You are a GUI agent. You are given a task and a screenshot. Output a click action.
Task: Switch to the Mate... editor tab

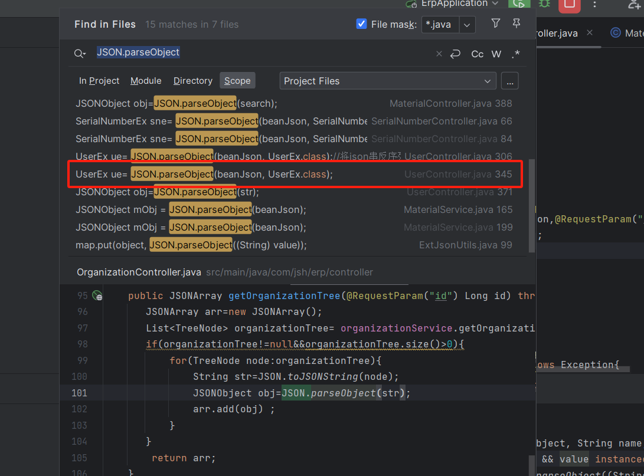point(627,33)
